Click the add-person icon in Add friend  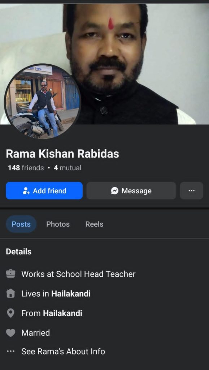[26, 191]
